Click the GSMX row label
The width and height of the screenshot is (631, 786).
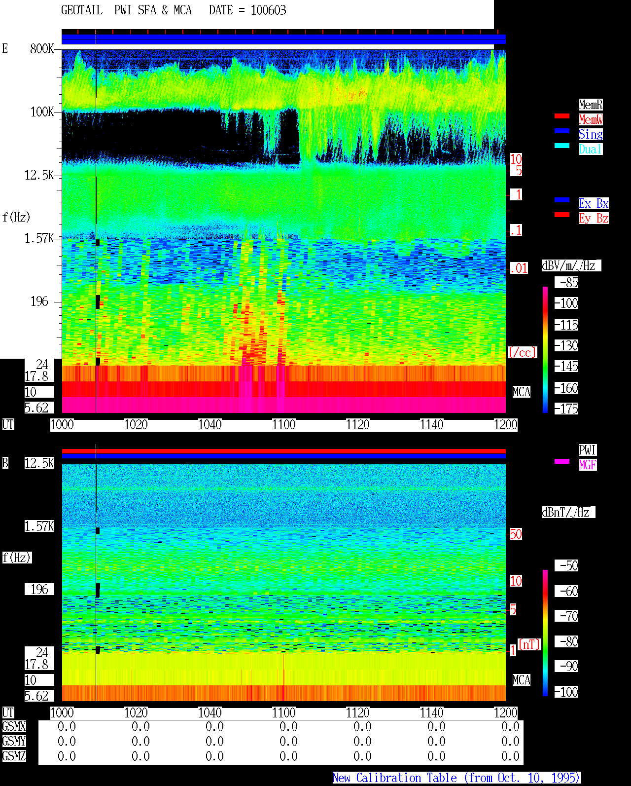click(x=14, y=726)
